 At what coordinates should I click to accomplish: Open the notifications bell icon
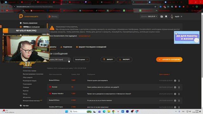pos(166,16)
